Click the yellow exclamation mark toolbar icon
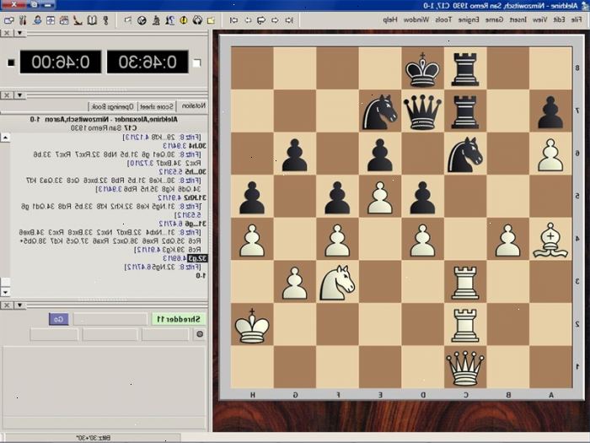The width and height of the screenshot is (590, 443). coord(183,20)
